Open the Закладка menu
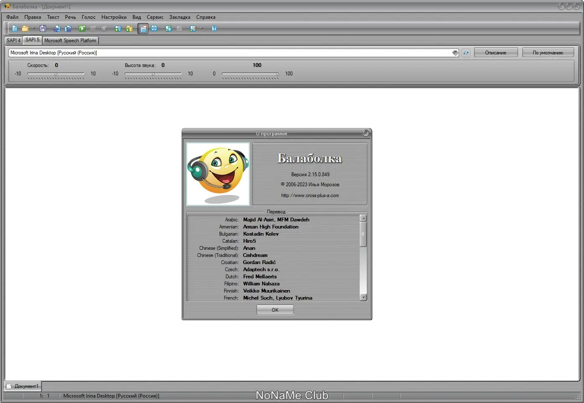Viewport: 584px width, 403px height. 180,17
